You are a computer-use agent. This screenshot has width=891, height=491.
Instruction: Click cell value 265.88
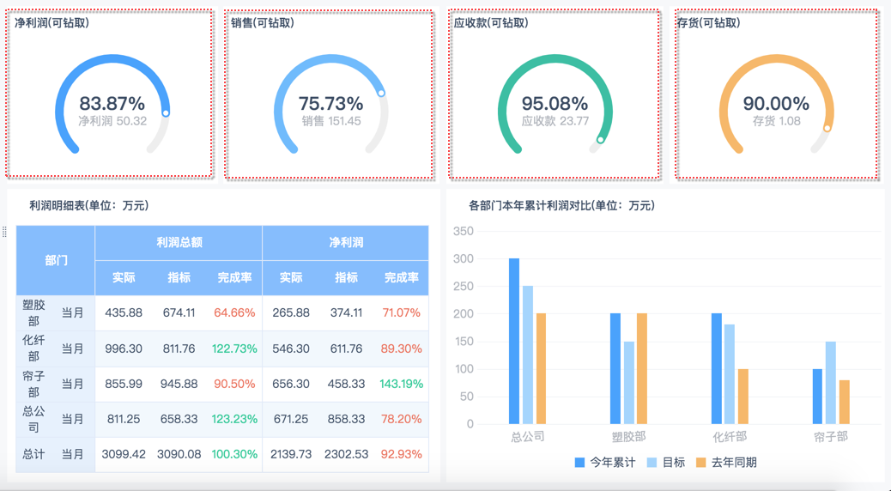coord(291,313)
